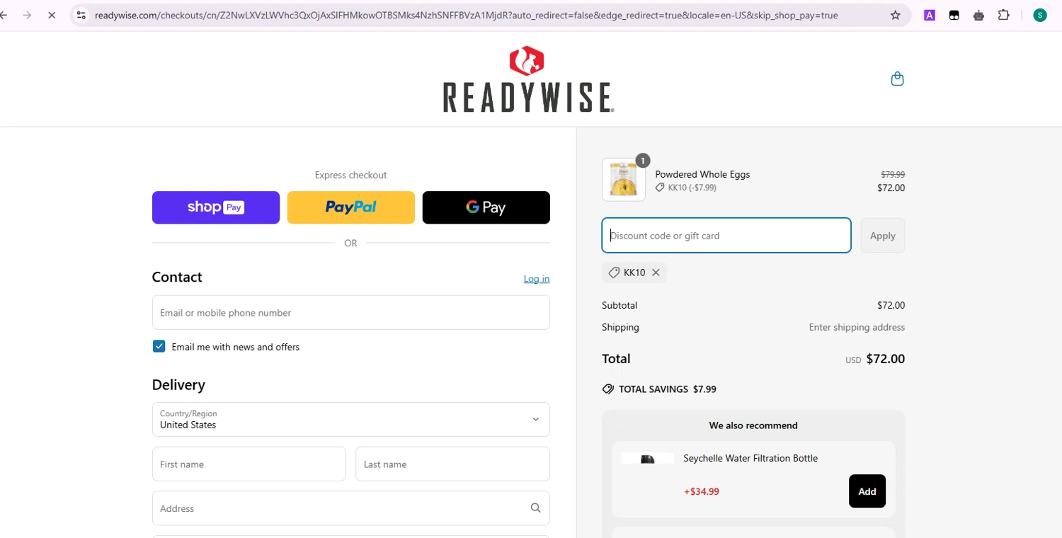The height and width of the screenshot is (538, 1062).
Task: Click the Express checkout label
Action: pos(350,175)
